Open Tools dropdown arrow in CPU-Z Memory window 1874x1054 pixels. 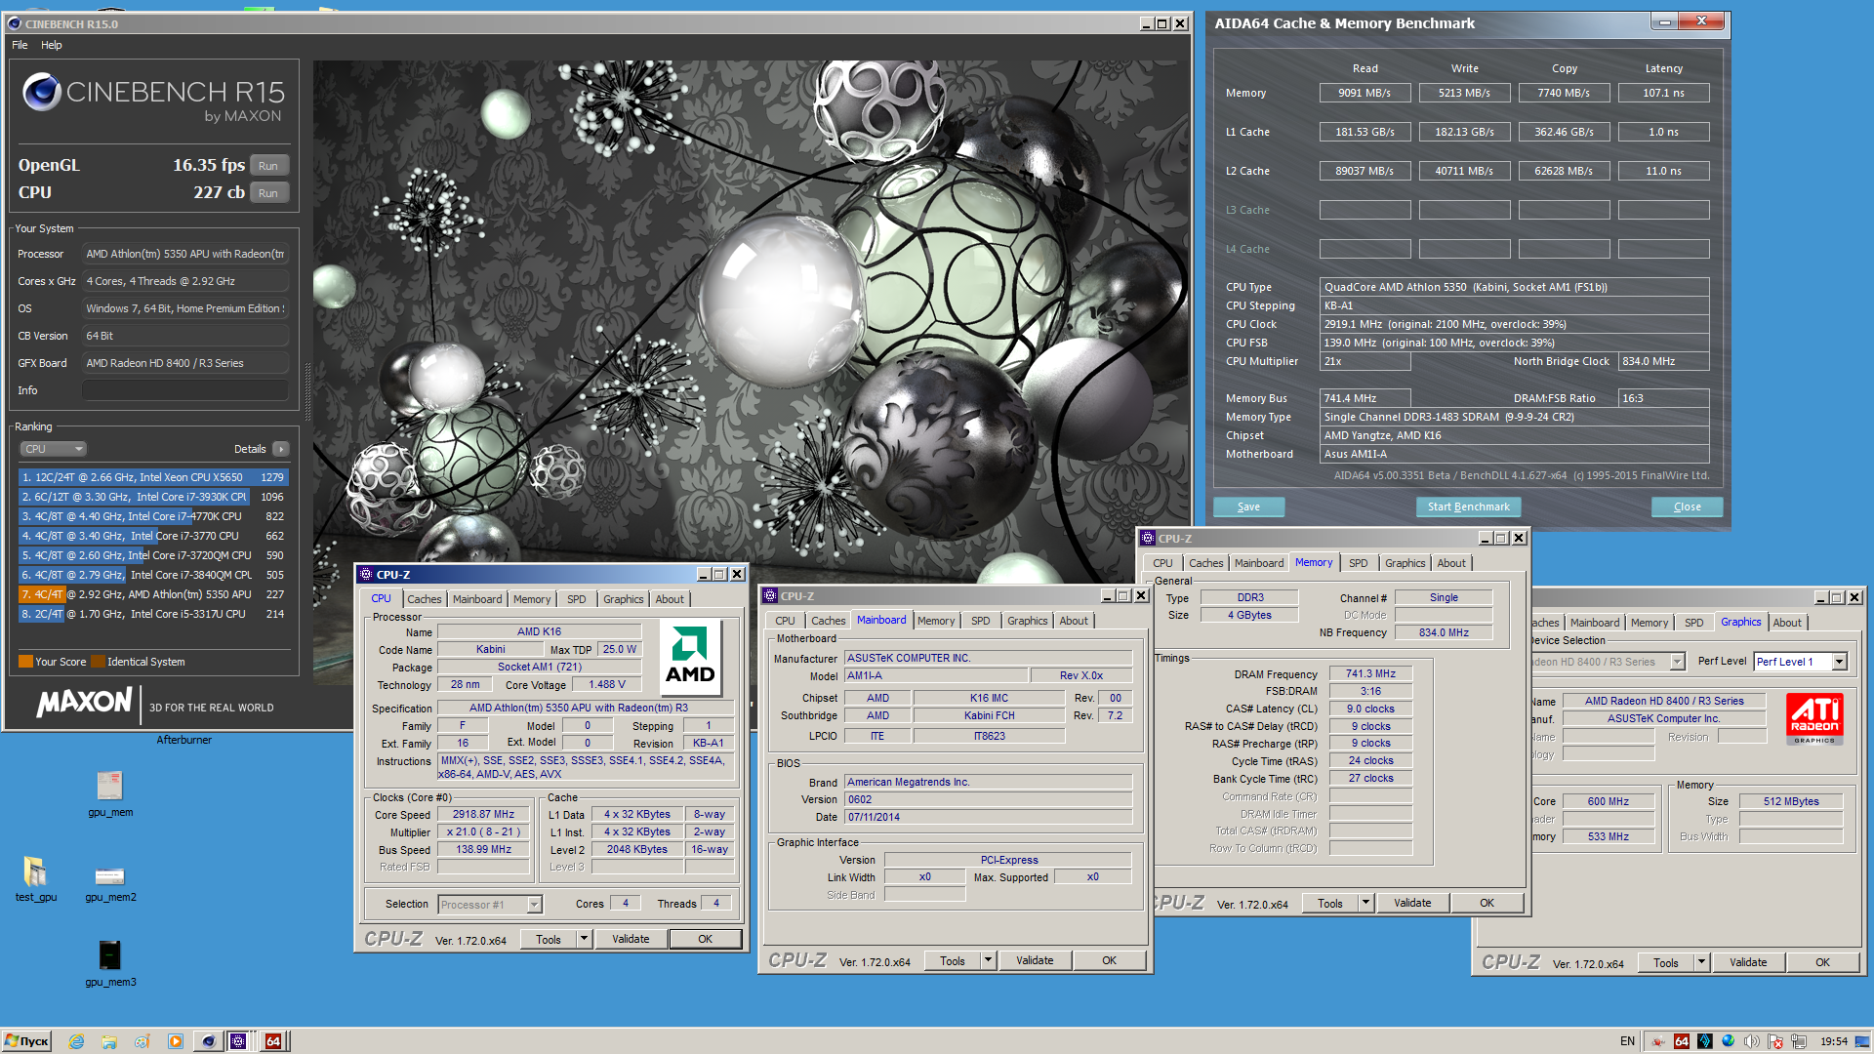(1365, 903)
